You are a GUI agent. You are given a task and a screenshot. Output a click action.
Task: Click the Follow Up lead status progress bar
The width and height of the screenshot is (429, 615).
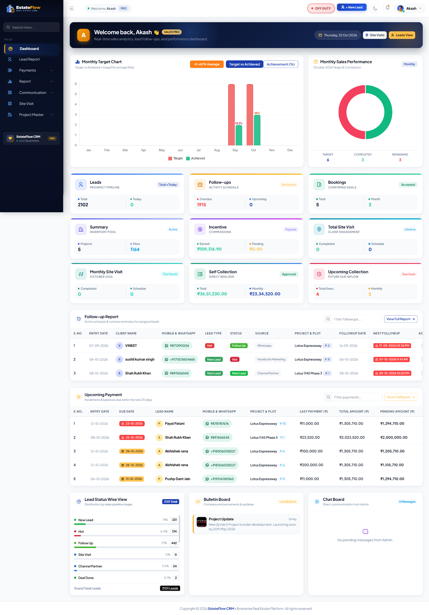pos(126,547)
